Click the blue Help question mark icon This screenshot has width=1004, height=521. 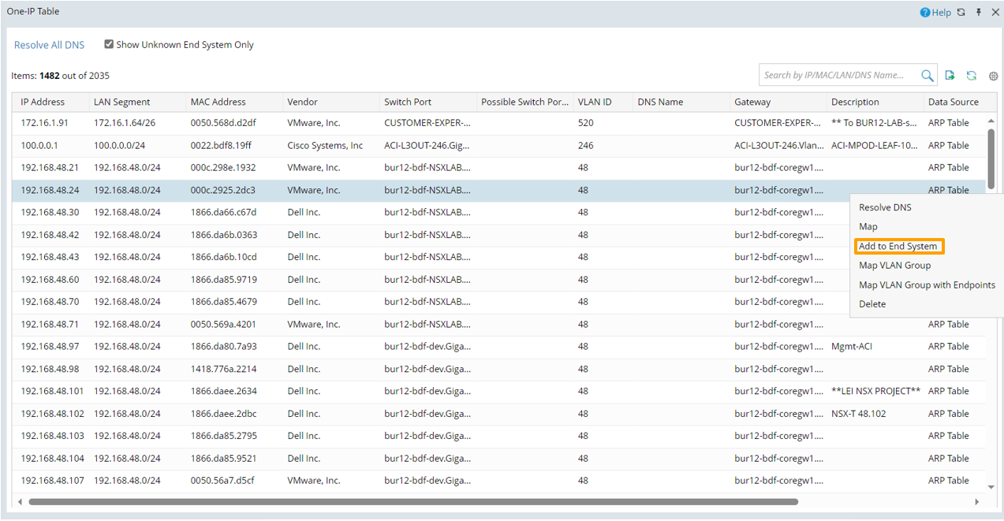pyautogui.click(x=925, y=13)
